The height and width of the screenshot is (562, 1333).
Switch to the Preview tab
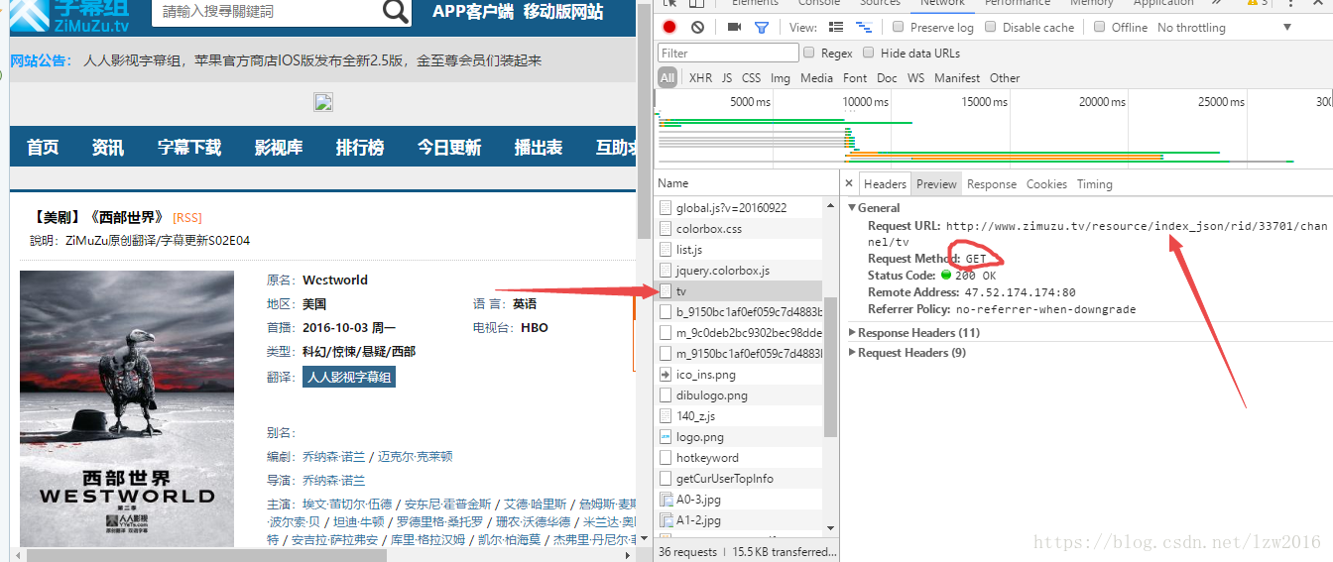tap(936, 184)
